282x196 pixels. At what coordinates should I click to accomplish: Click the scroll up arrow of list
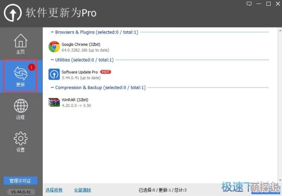pyautogui.click(x=280, y=31)
